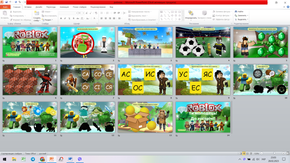Switch to the Вставка tab
This screenshot has height=163, width=290.
click(28, 7)
